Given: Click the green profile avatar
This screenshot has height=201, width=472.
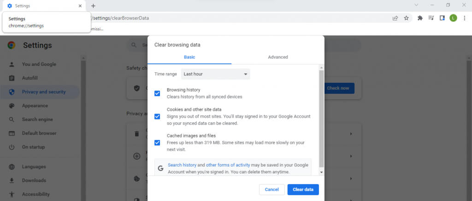Looking at the screenshot, I should pos(453,18).
